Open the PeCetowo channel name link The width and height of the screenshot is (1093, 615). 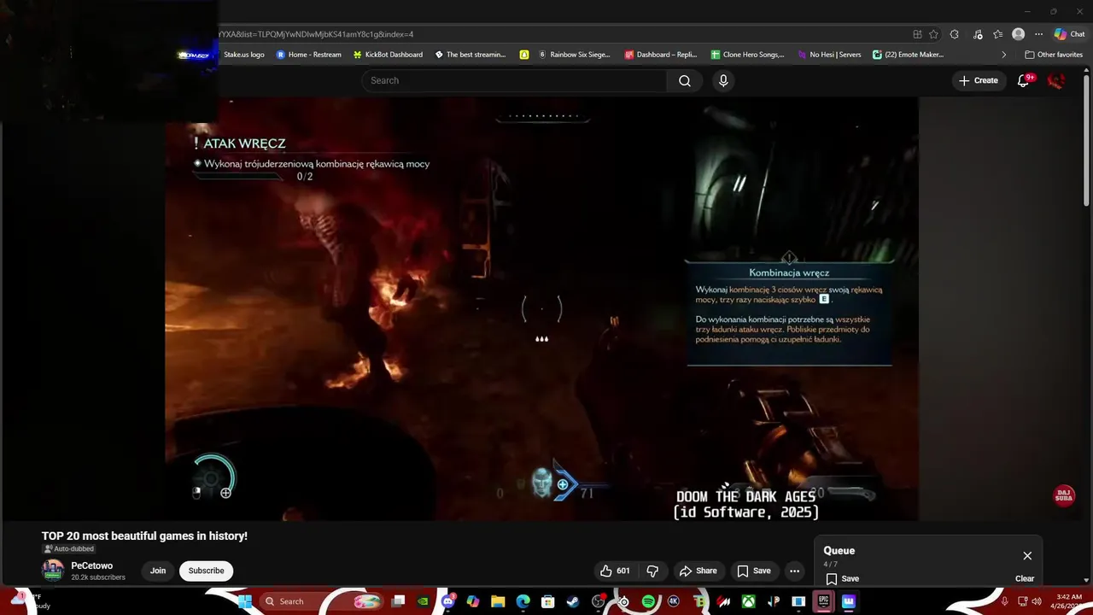tap(92, 565)
